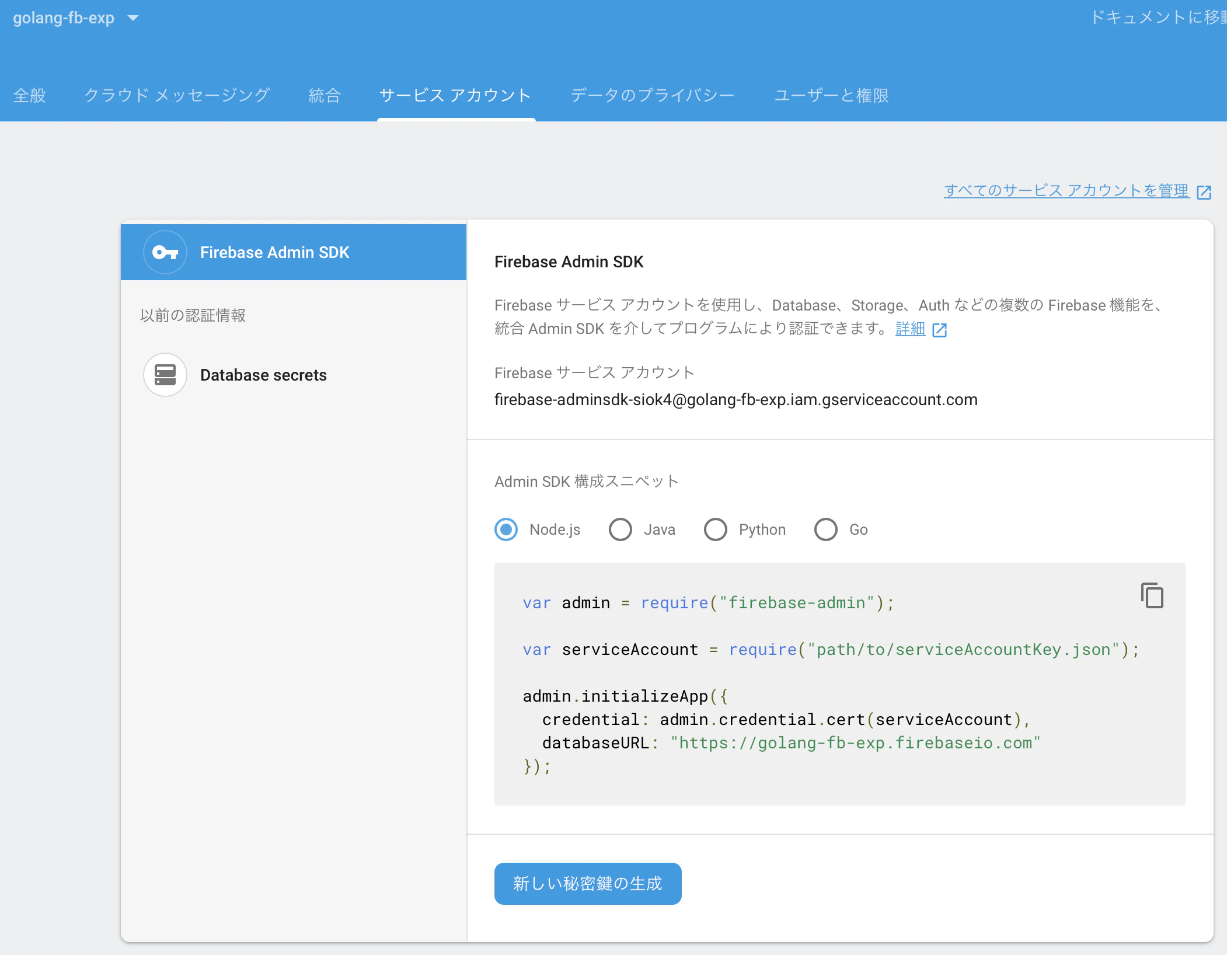Viewport: 1227px width, 955px height.
Task: Click the copy code snippet icon
Action: pyautogui.click(x=1152, y=595)
